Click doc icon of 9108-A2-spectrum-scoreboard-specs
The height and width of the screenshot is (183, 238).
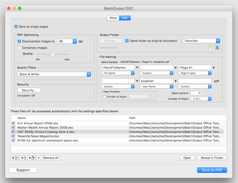coord(13,140)
